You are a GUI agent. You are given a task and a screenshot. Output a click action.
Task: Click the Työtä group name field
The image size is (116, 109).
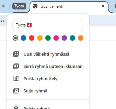coord(48,25)
